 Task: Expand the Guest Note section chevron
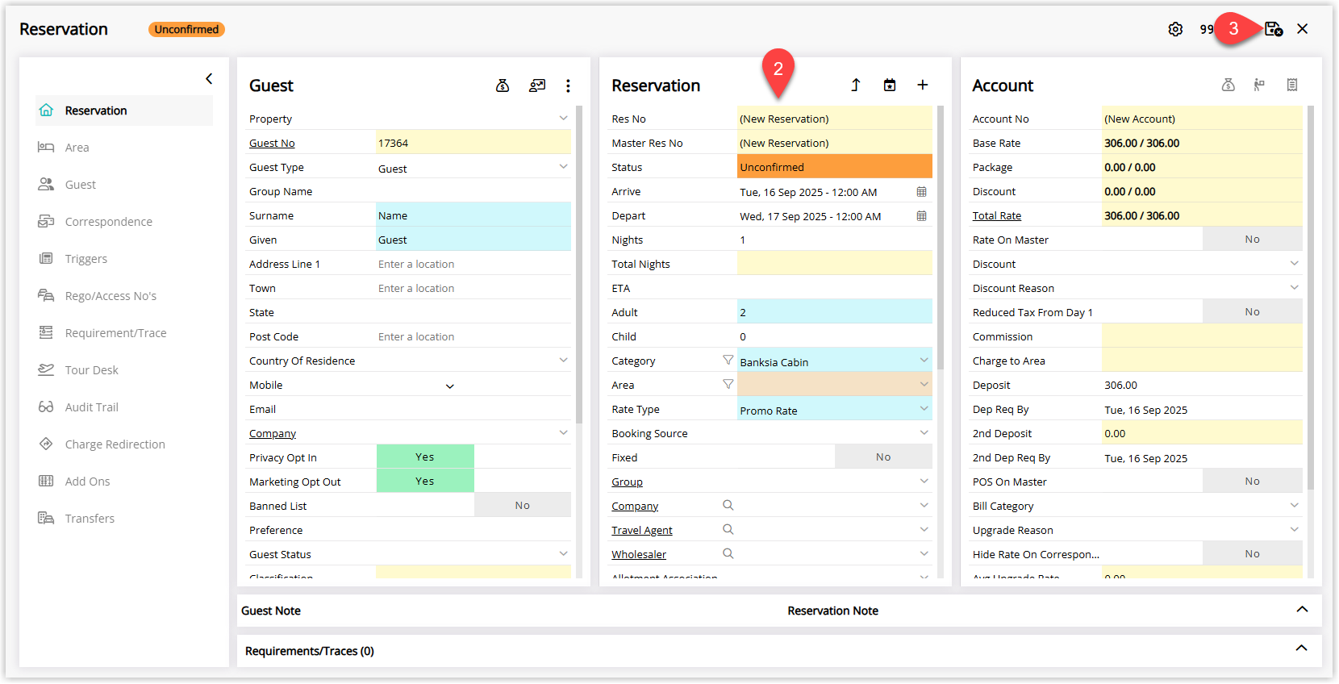[1302, 610]
